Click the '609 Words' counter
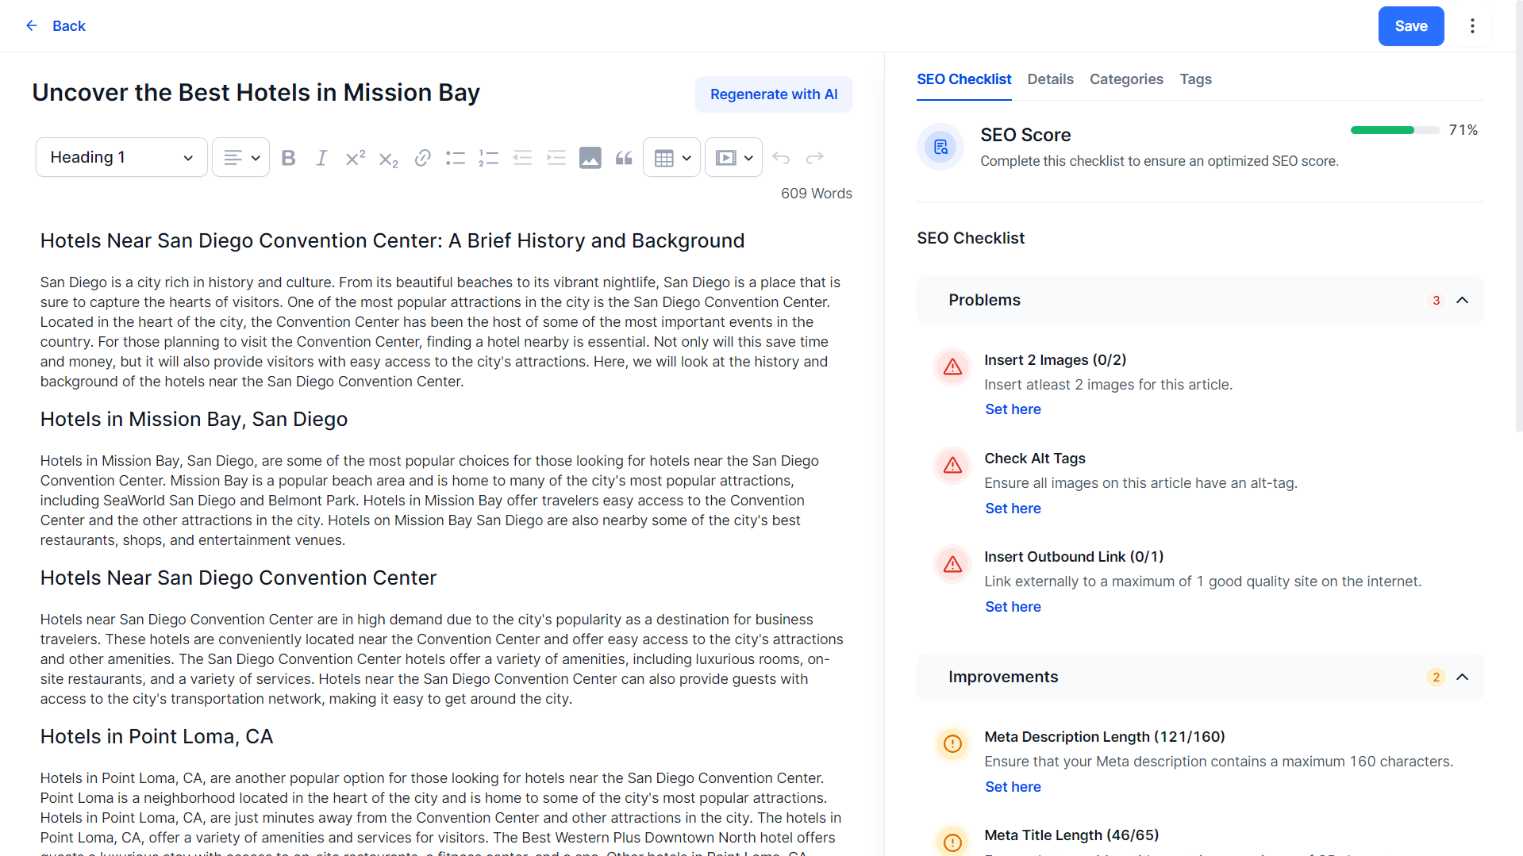This screenshot has width=1523, height=856. pos(816,194)
